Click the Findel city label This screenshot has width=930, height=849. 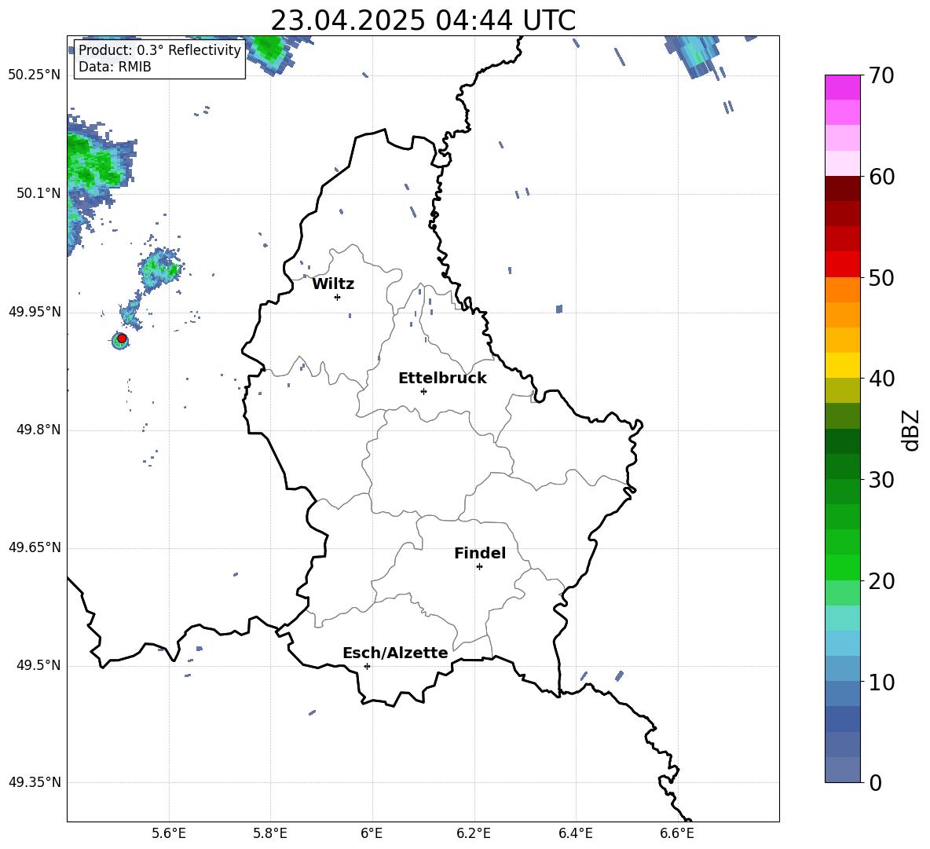[x=480, y=553]
